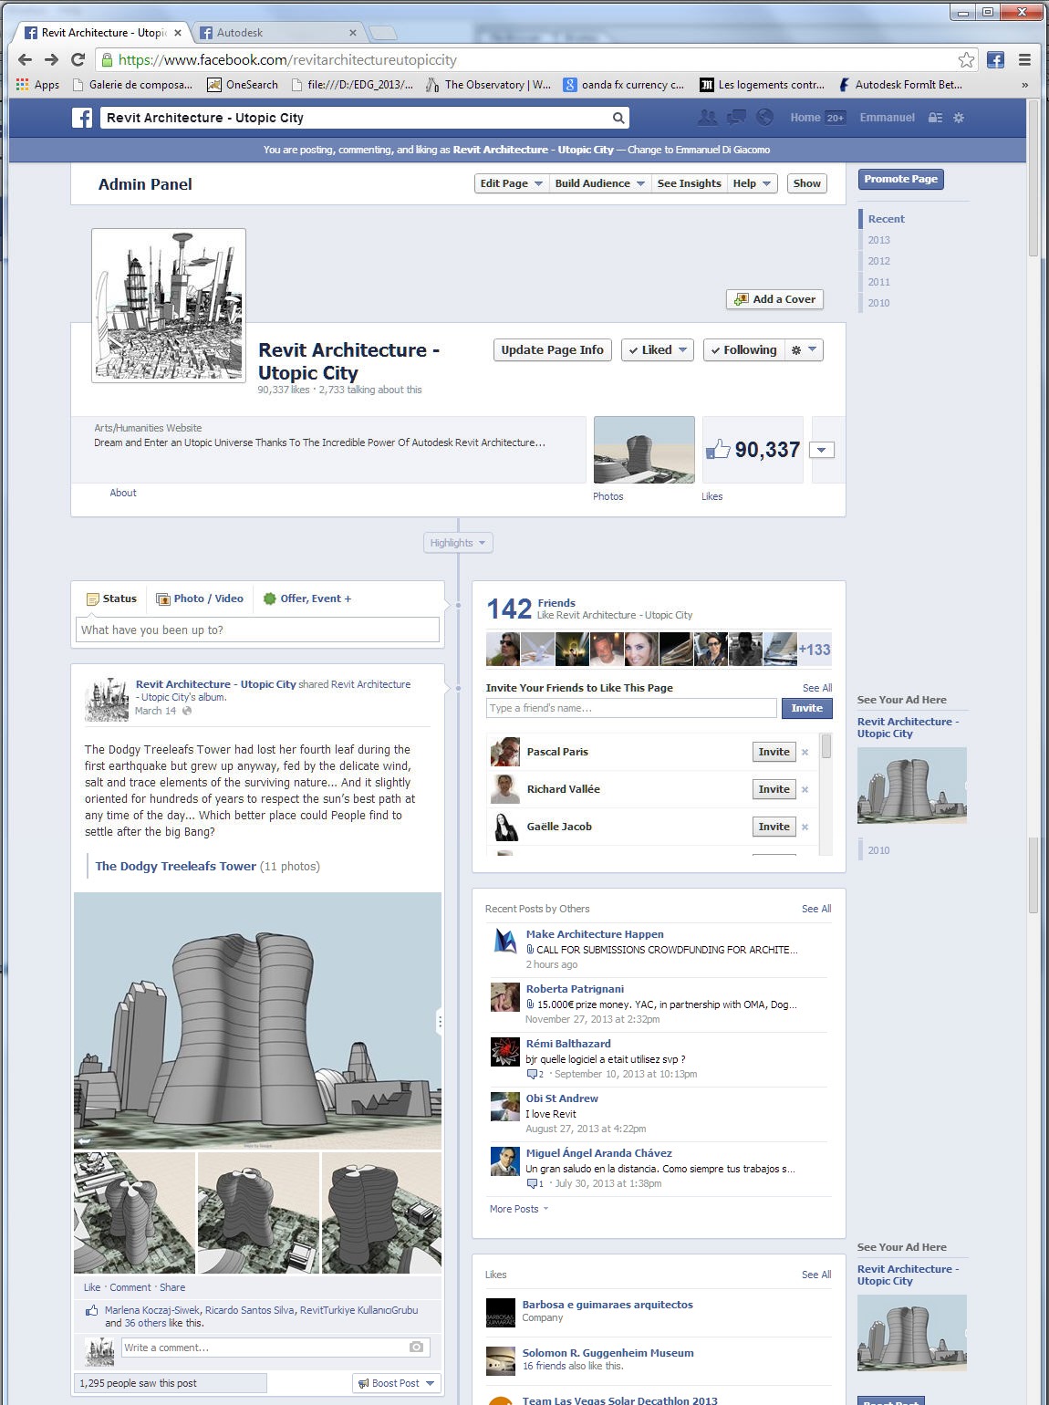Open the Edit Page dropdown
This screenshot has width=1049, height=1405.
(x=511, y=183)
